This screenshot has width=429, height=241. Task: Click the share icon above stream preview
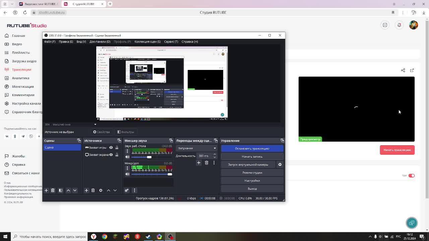[x=403, y=70]
